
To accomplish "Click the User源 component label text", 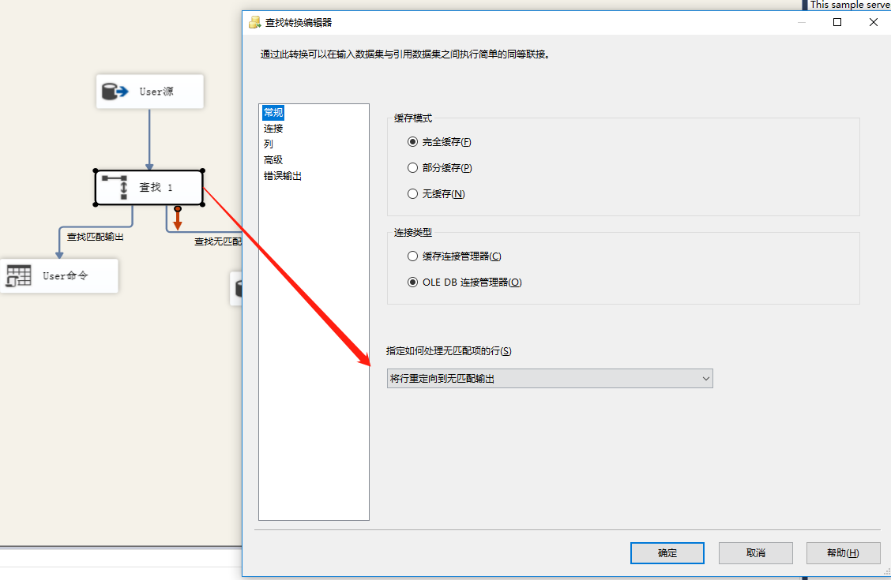I will pyautogui.click(x=157, y=92).
